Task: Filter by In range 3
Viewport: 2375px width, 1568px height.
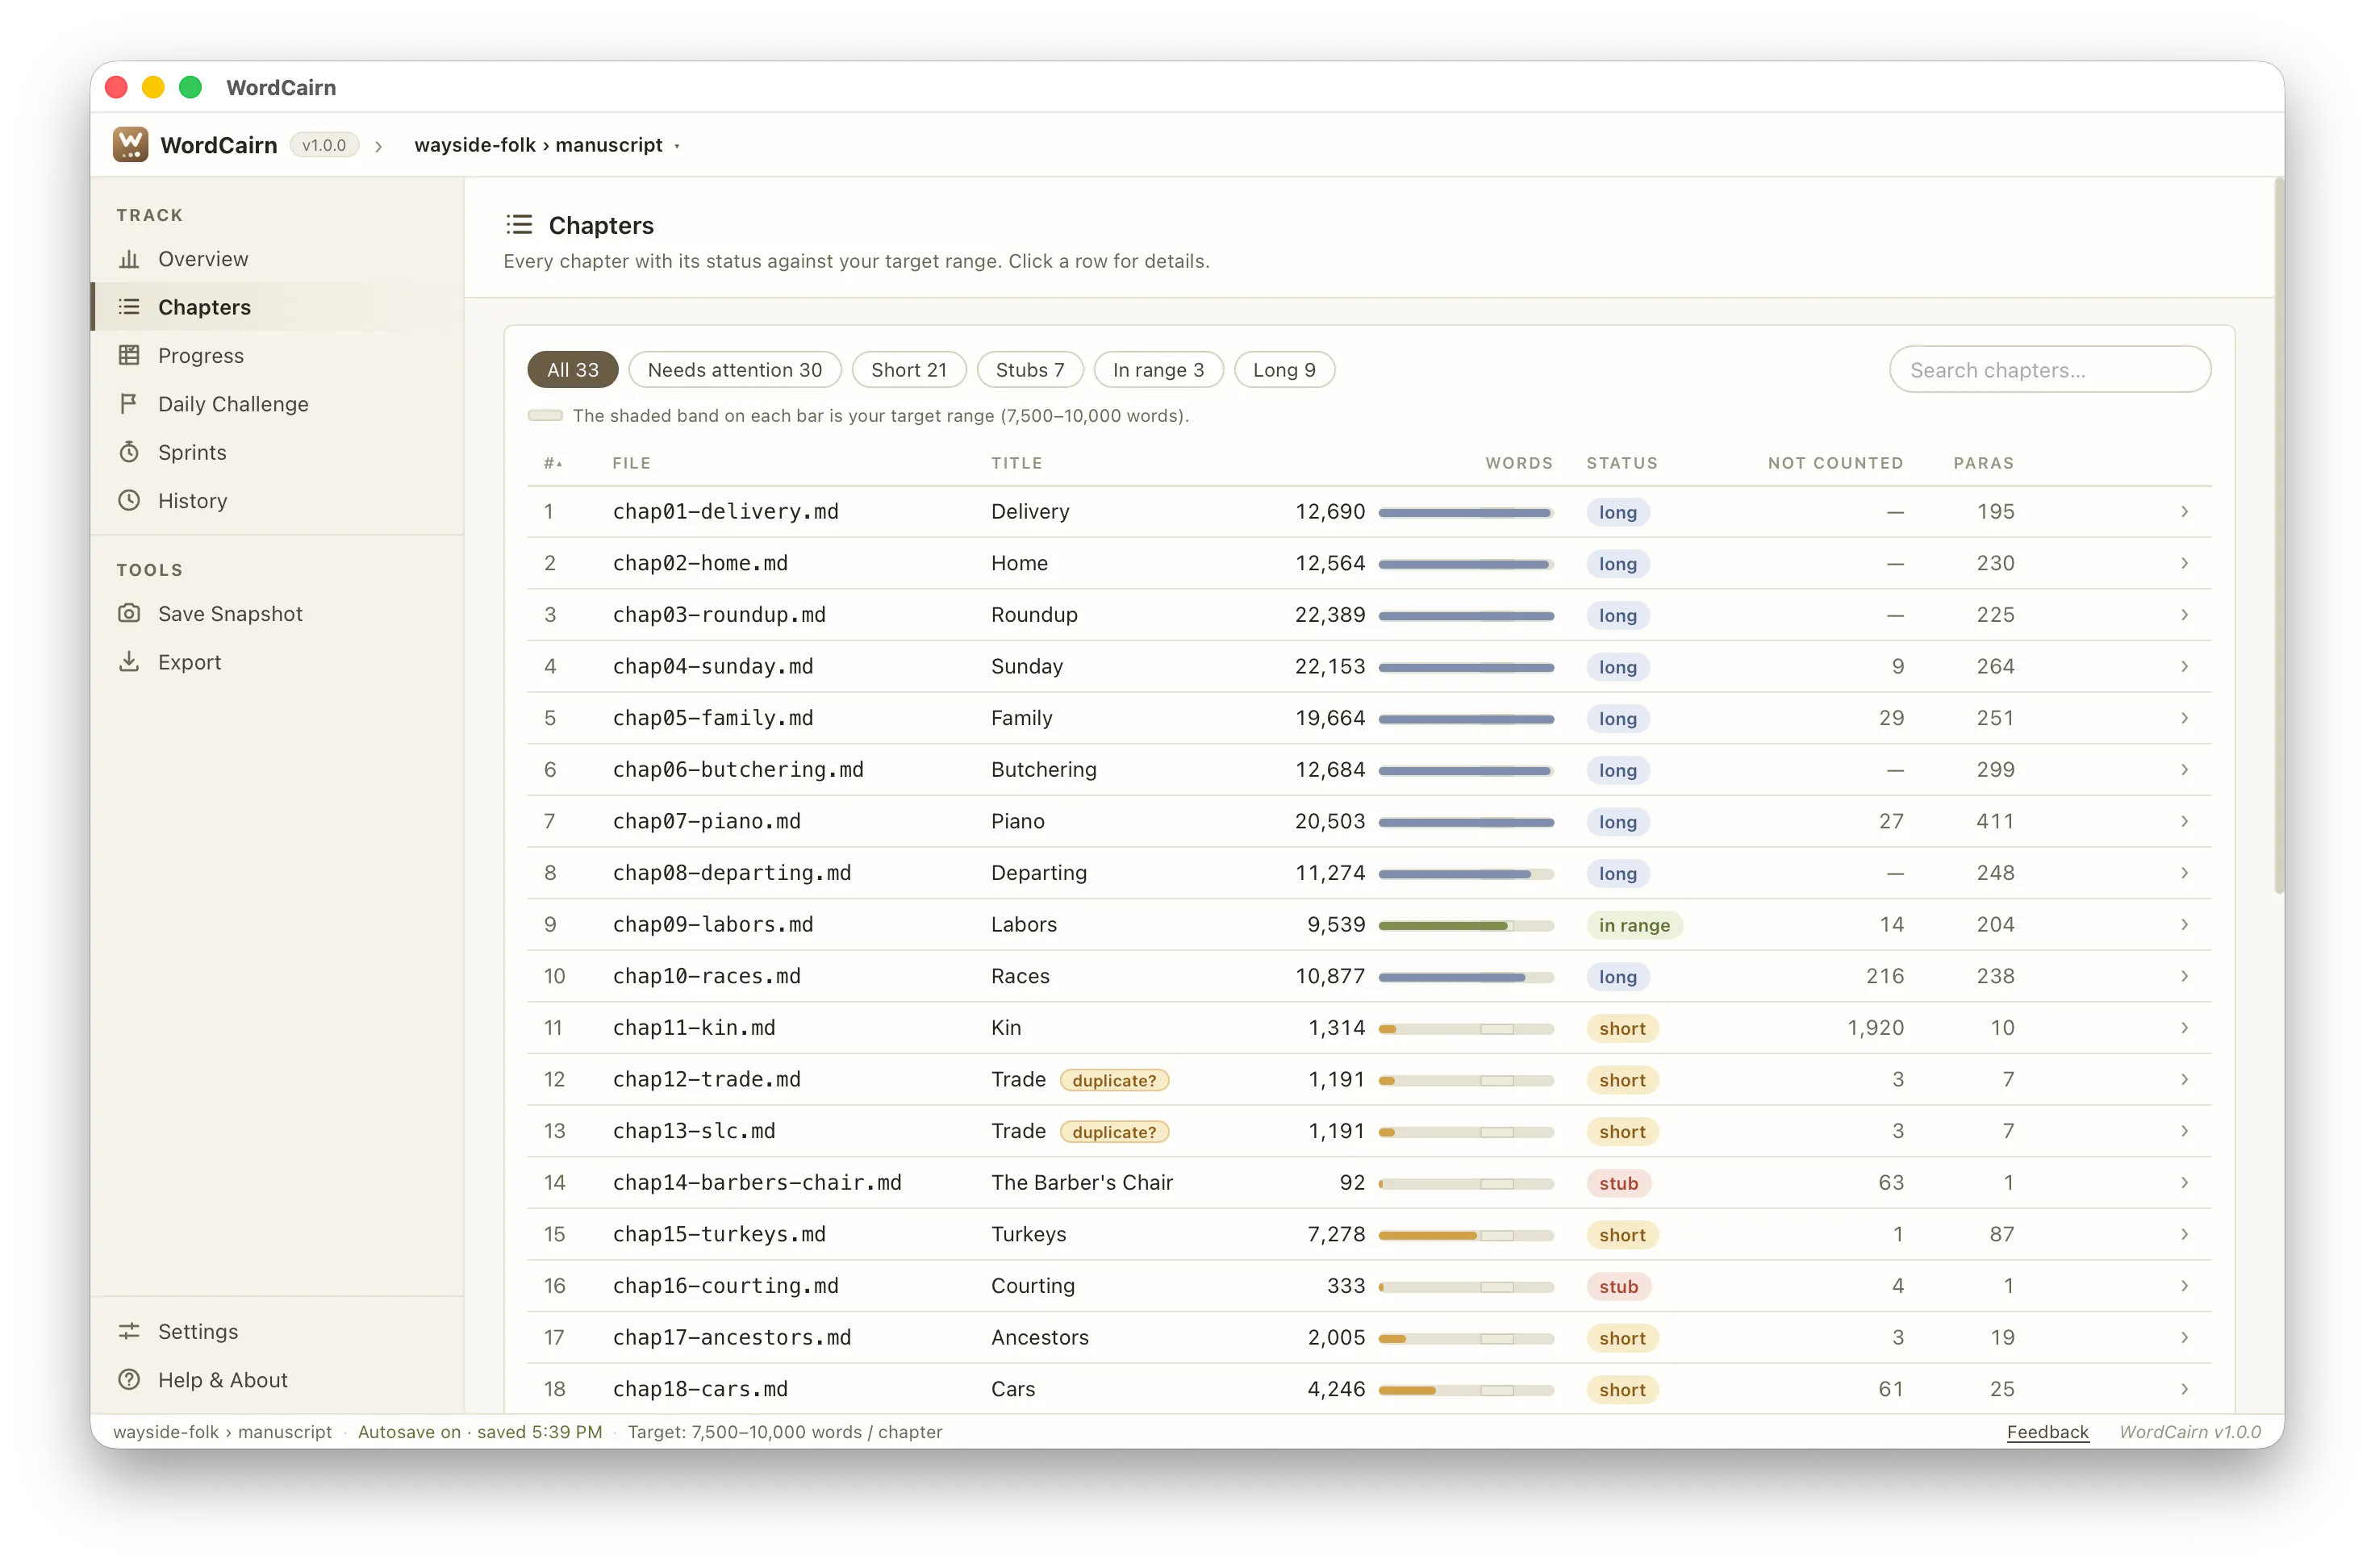Action: pyautogui.click(x=1158, y=370)
